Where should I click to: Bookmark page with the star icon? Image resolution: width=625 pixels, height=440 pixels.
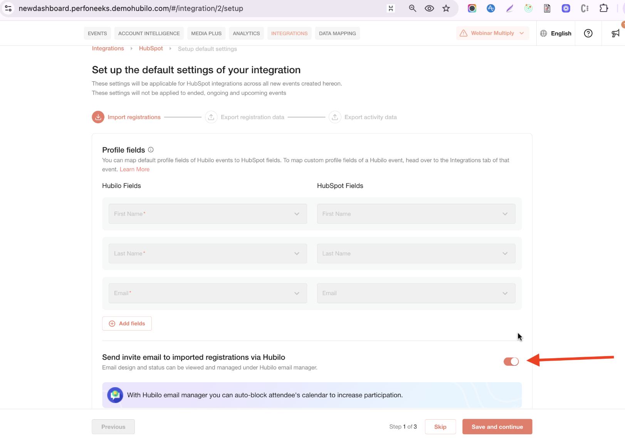(446, 8)
